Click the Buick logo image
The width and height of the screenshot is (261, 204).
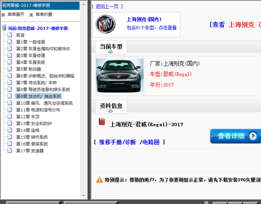tap(106, 24)
